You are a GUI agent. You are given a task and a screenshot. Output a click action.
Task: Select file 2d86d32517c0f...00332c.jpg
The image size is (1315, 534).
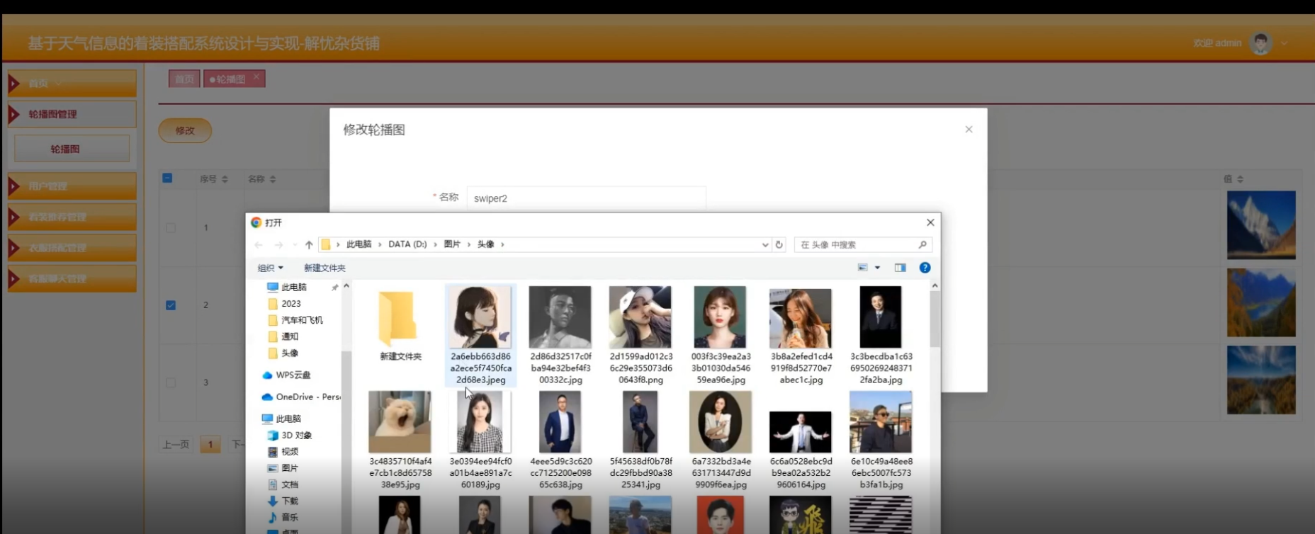[560, 335]
